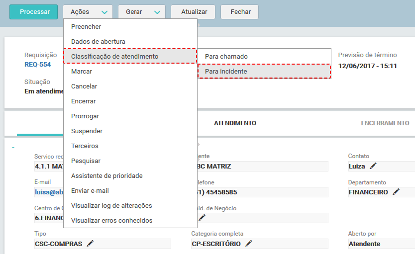Viewport: 415px width, 254px height.
Task: Open the REQ-554 requisition link
Action: [38, 65]
